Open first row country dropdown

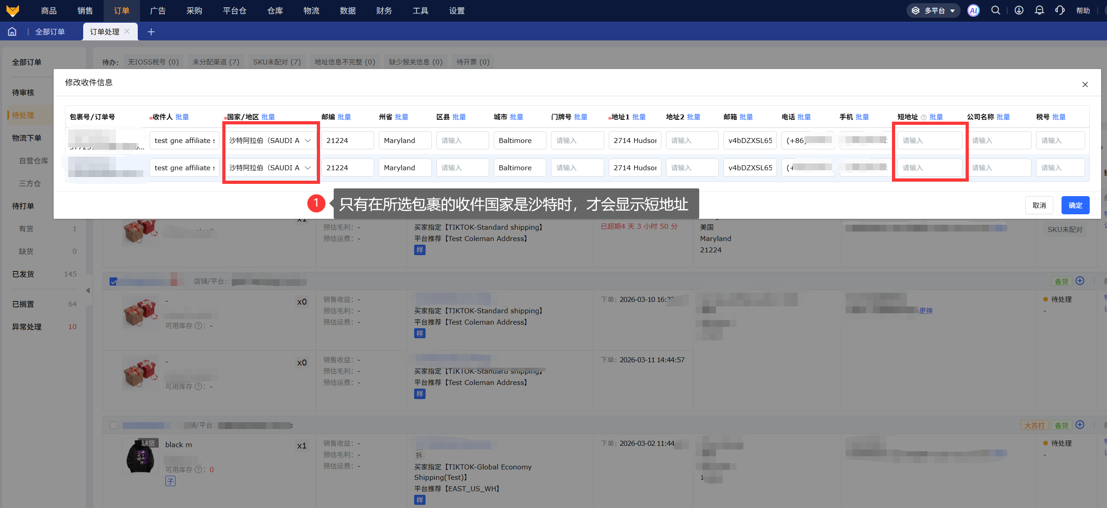(x=270, y=140)
